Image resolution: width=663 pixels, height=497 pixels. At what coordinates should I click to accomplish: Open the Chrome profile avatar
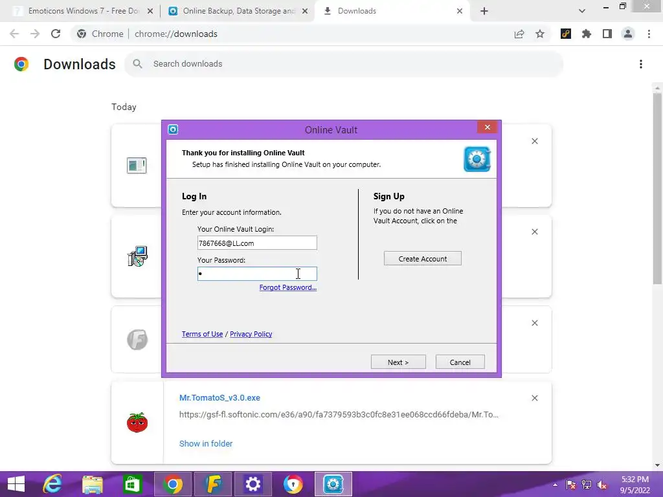click(x=628, y=34)
